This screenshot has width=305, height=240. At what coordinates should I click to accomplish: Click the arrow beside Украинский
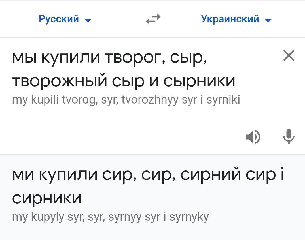268,20
